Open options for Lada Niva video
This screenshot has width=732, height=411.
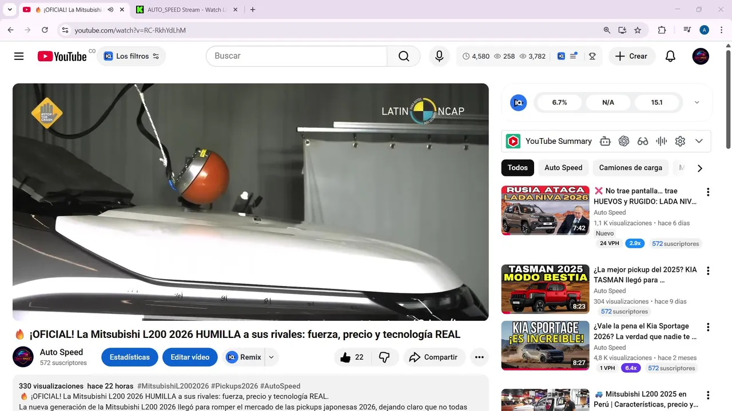[x=708, y=192]
